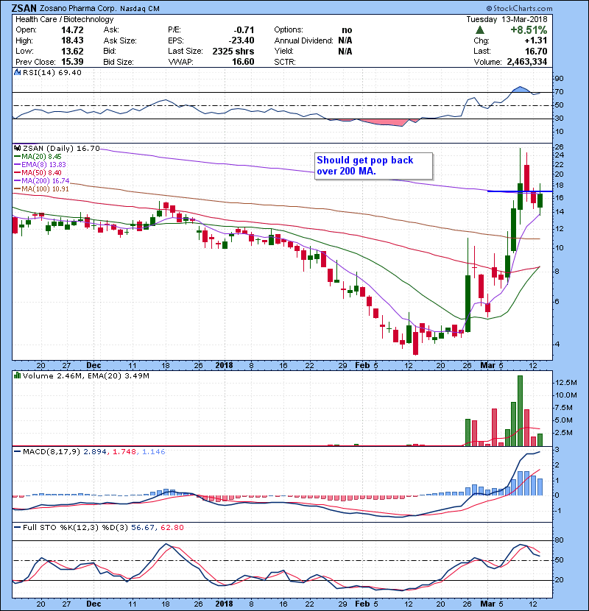The width and height of the screenshot is (589, 611).
Task: Click the ZSAN ticker symbol title
Action: pyautogui.click(x=24, y=8)
